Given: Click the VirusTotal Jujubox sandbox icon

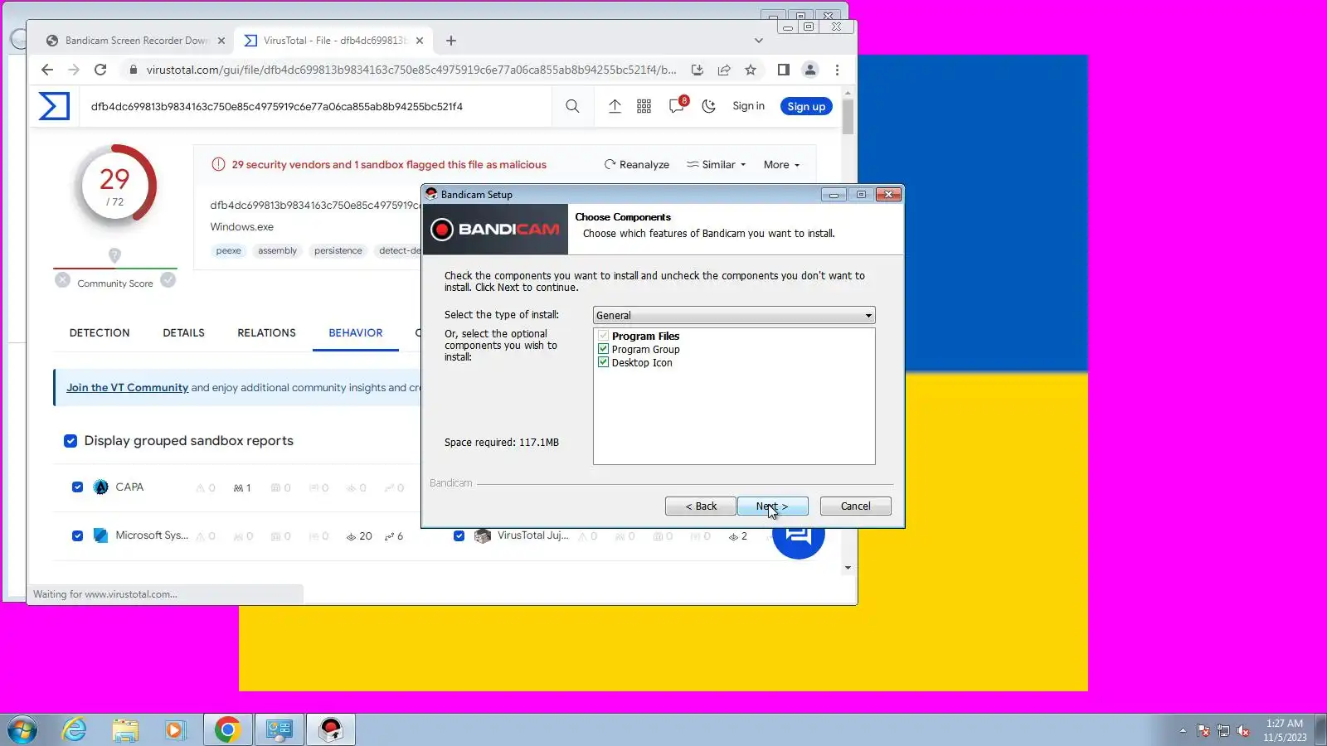Looking at the screenshot, I should point(483,536).
